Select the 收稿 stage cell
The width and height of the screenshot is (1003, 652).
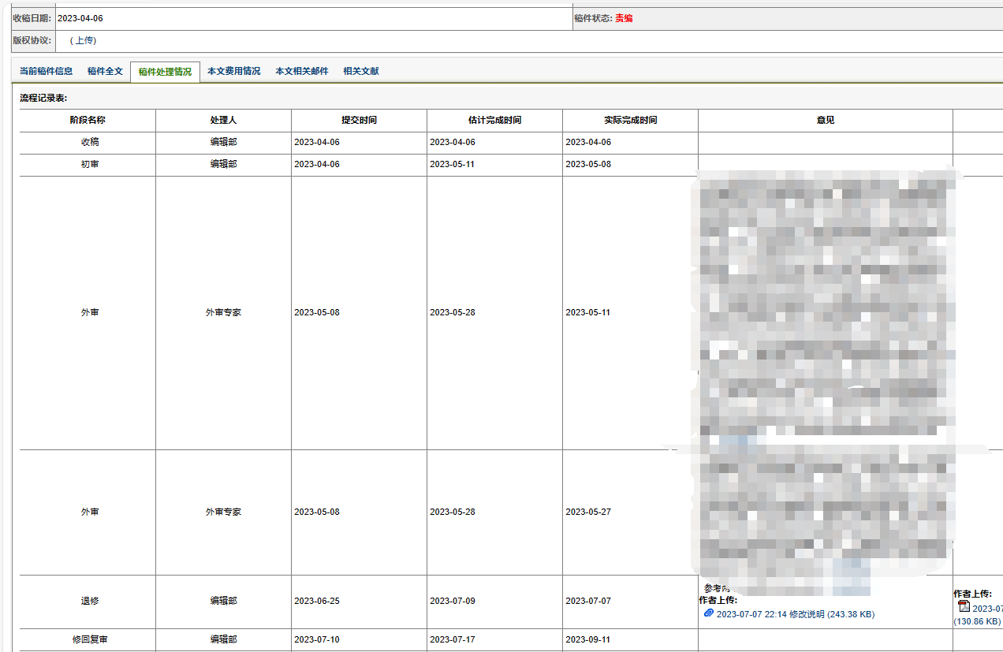89,143
